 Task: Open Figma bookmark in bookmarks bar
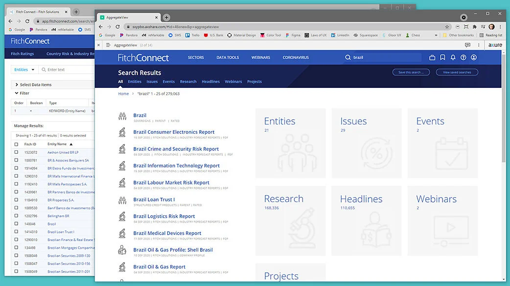point(293,35)
